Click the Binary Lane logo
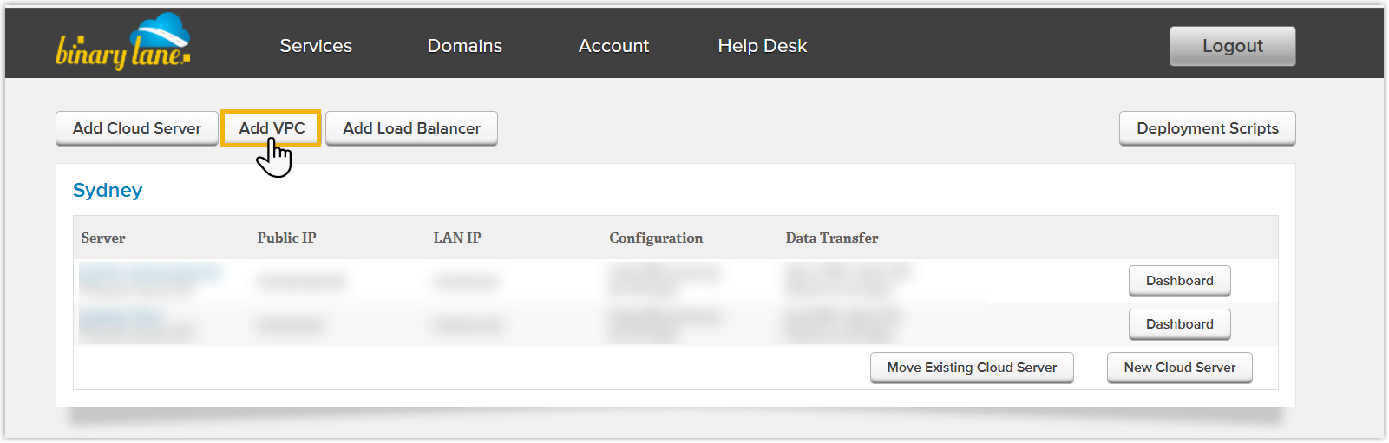 click(122, 43)
